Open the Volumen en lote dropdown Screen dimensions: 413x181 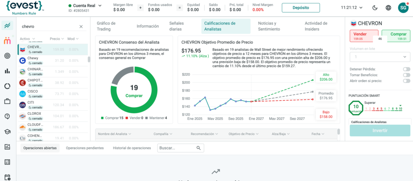380,57
